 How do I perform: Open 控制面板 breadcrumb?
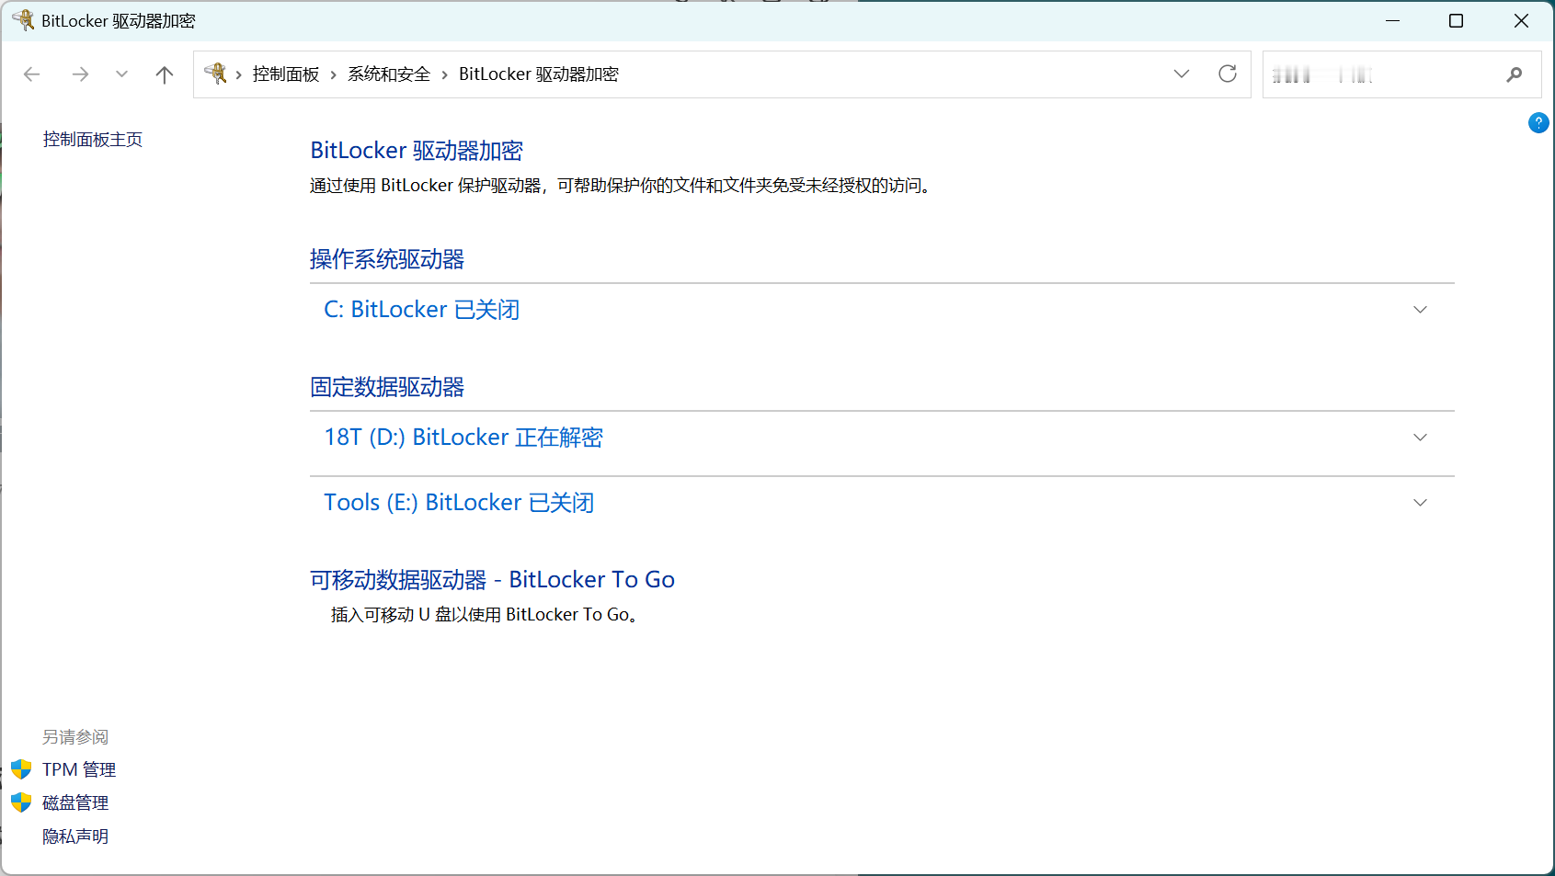tap(286, 74)
